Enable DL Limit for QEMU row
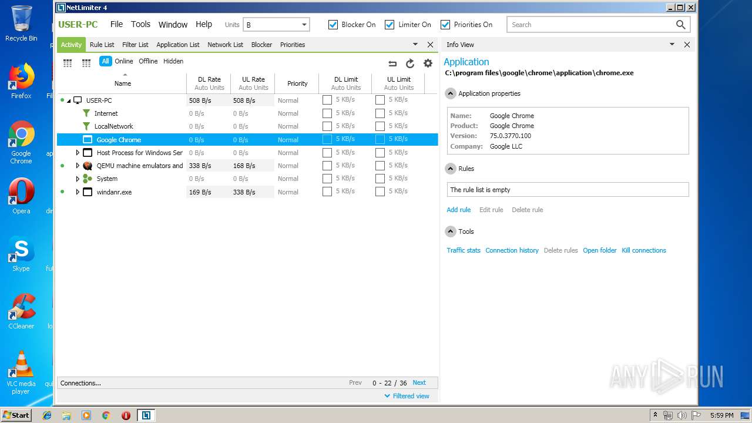752x423 pixels. pos(327,165)
